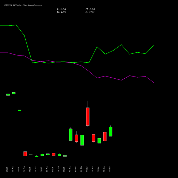
Task: Select the small green candle on 13 Feb
Action: pos(20,110)
